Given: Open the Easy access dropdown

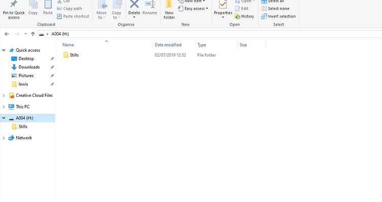Looking at the screenshot, I should 193,9.
